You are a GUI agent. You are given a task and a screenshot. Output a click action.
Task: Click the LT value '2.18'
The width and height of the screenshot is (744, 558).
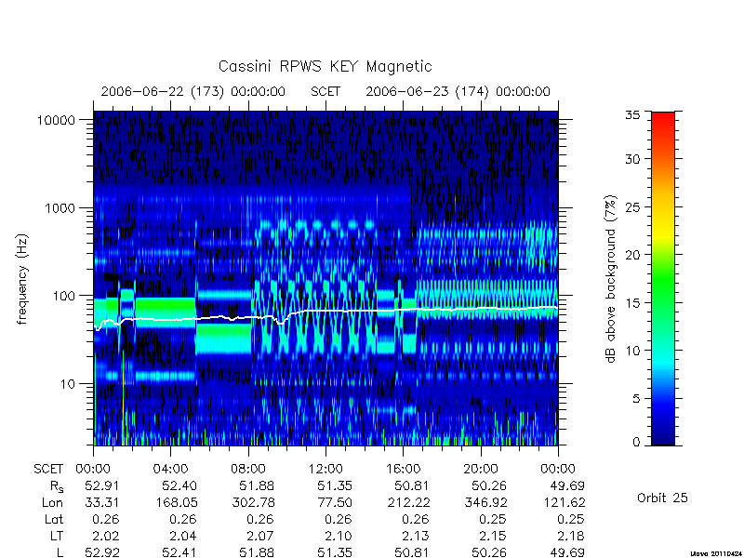click(571, 536)
